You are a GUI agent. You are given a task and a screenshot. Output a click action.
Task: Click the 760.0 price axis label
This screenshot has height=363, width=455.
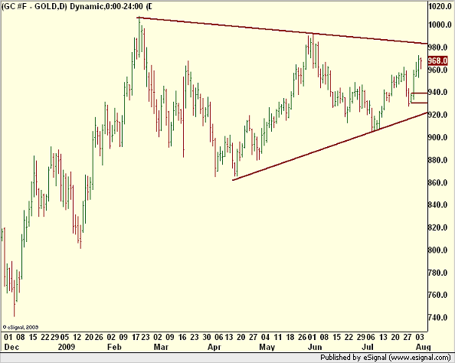437,295
